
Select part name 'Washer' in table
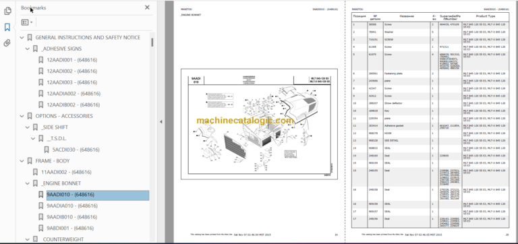[388, 32]
